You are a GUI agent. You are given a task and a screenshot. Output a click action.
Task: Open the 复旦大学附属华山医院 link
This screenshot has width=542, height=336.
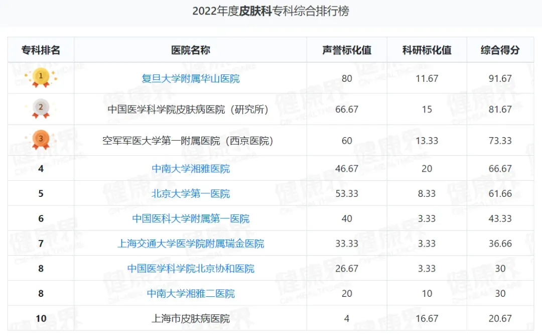[x=191, y=78]
